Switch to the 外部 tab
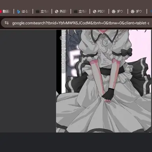The height and width of the screenshot is (152, 152). pyautogui.click(x=61, y=11)
